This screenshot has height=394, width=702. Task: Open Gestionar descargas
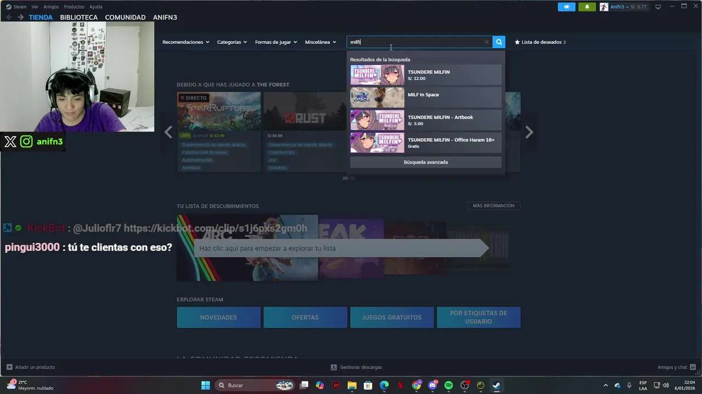point(356,367)
